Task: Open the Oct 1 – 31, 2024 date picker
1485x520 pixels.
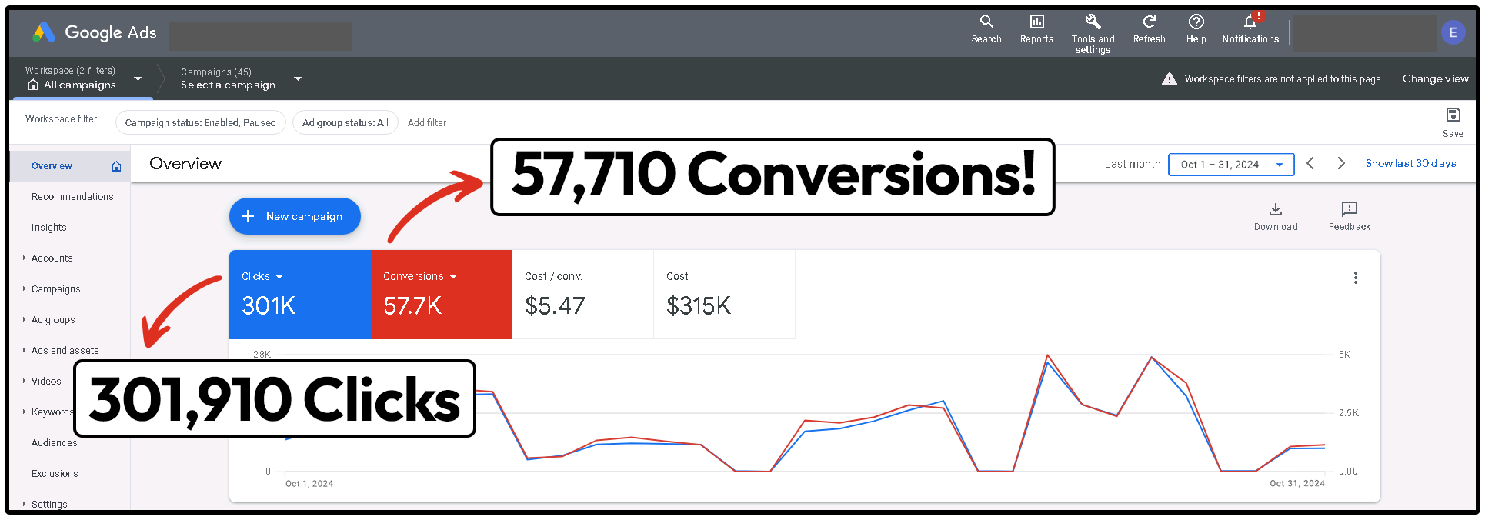Action: 1230,165
